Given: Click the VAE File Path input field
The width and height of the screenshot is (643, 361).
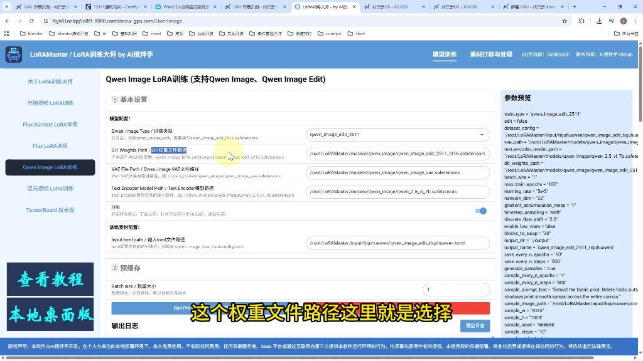Looking at the screenshot, I should pyautogui.click(x=397, y=173).
